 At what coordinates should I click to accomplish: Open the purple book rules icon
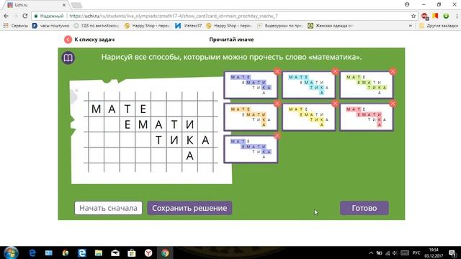point(68,58)
